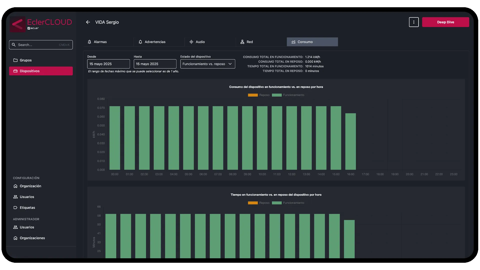Click the orange Reposo color swatch
Screen dimensions: 480x270
[252, 95]
